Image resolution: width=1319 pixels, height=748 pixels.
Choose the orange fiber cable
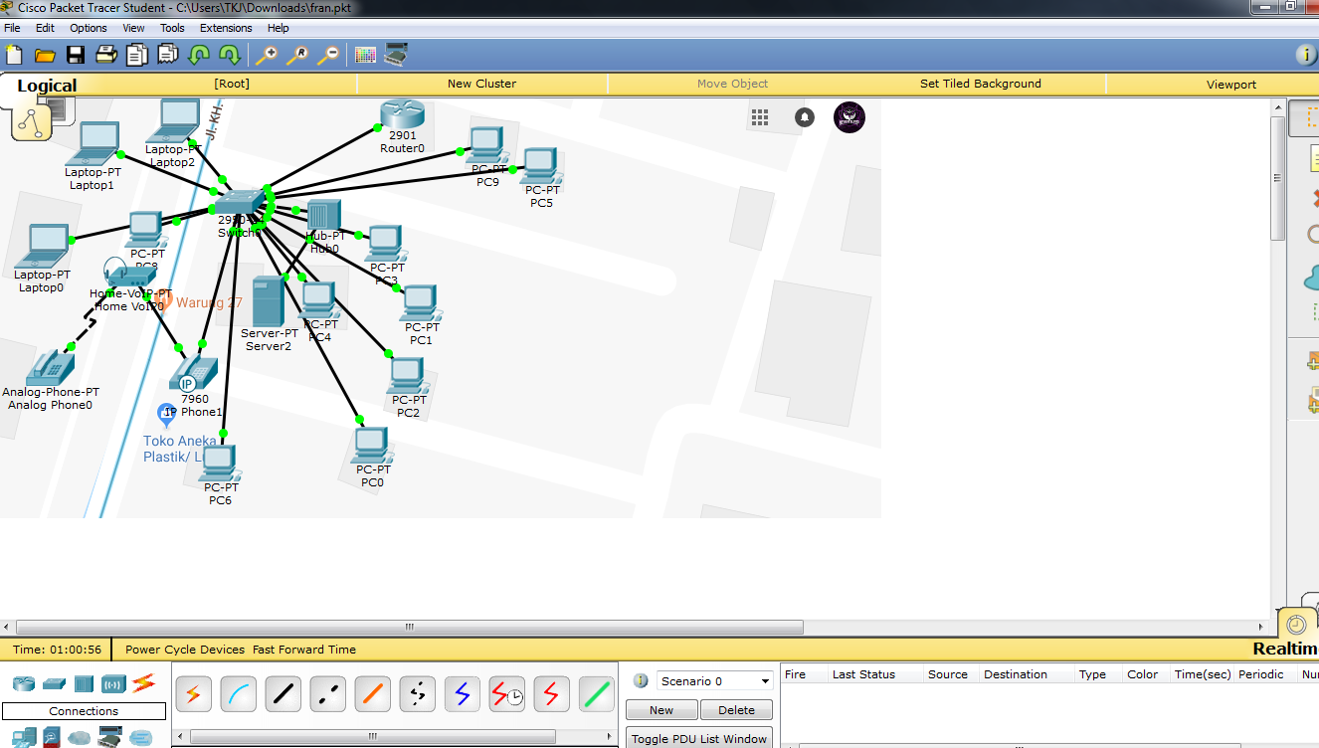click(x=373, y=693)
